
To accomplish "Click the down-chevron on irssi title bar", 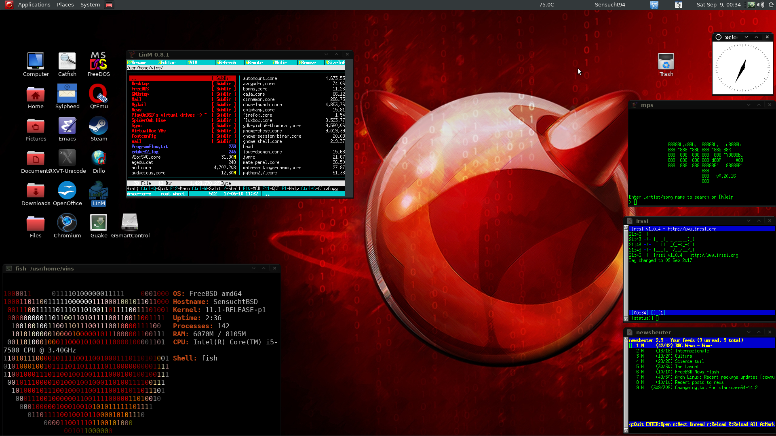I will pos(749,221).
